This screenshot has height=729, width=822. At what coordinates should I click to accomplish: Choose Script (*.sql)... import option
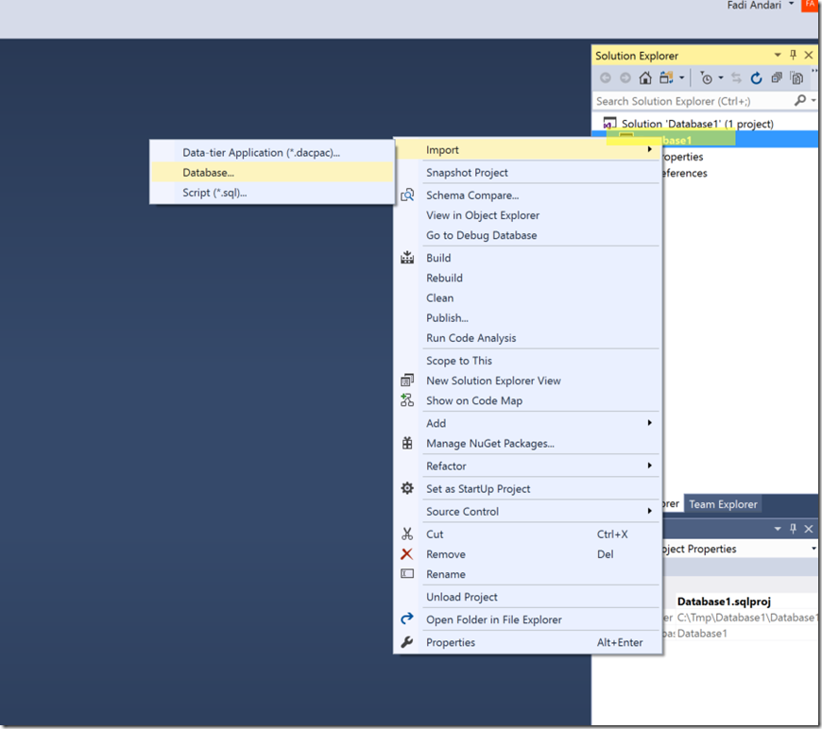272,193
